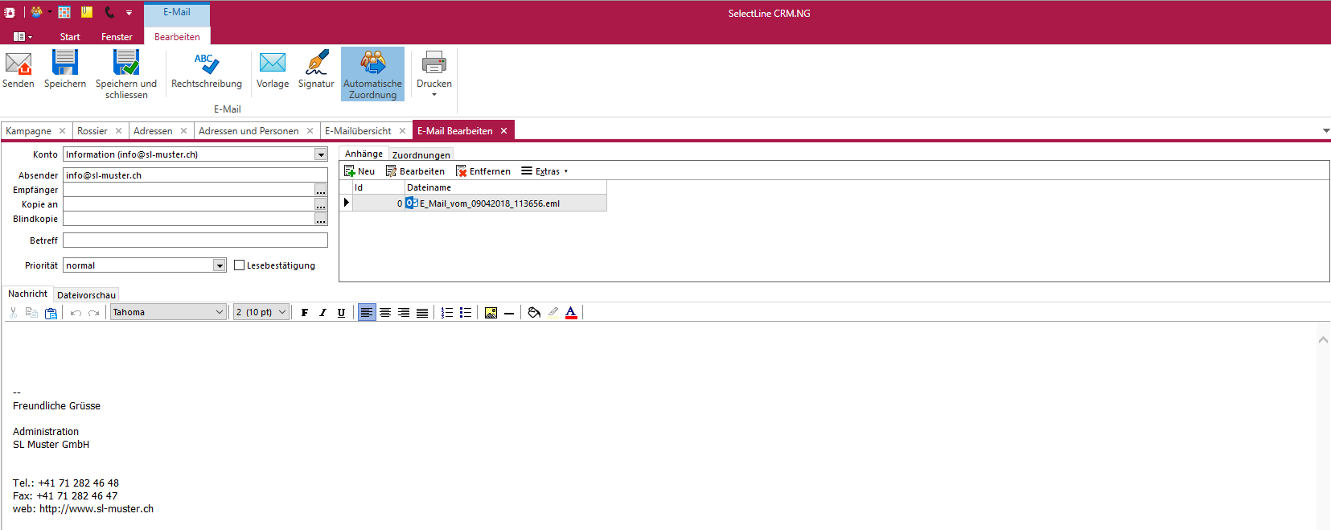This screenshot has height=530, width=1331.
Task: Expand the Konto account dropdown
Action: pos(321,154)
